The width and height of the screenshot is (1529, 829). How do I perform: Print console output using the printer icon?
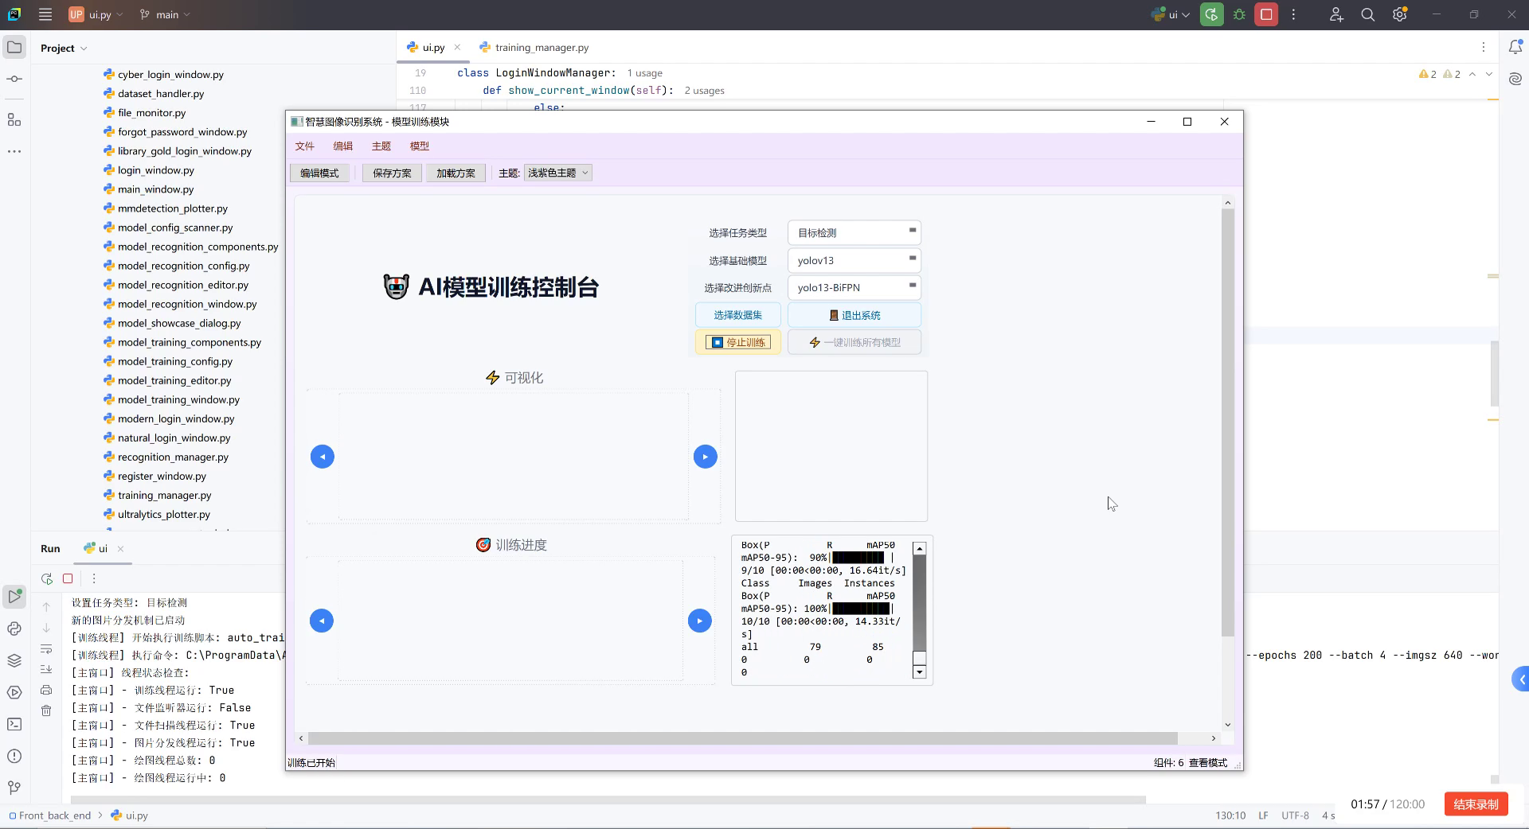(46, 691)
